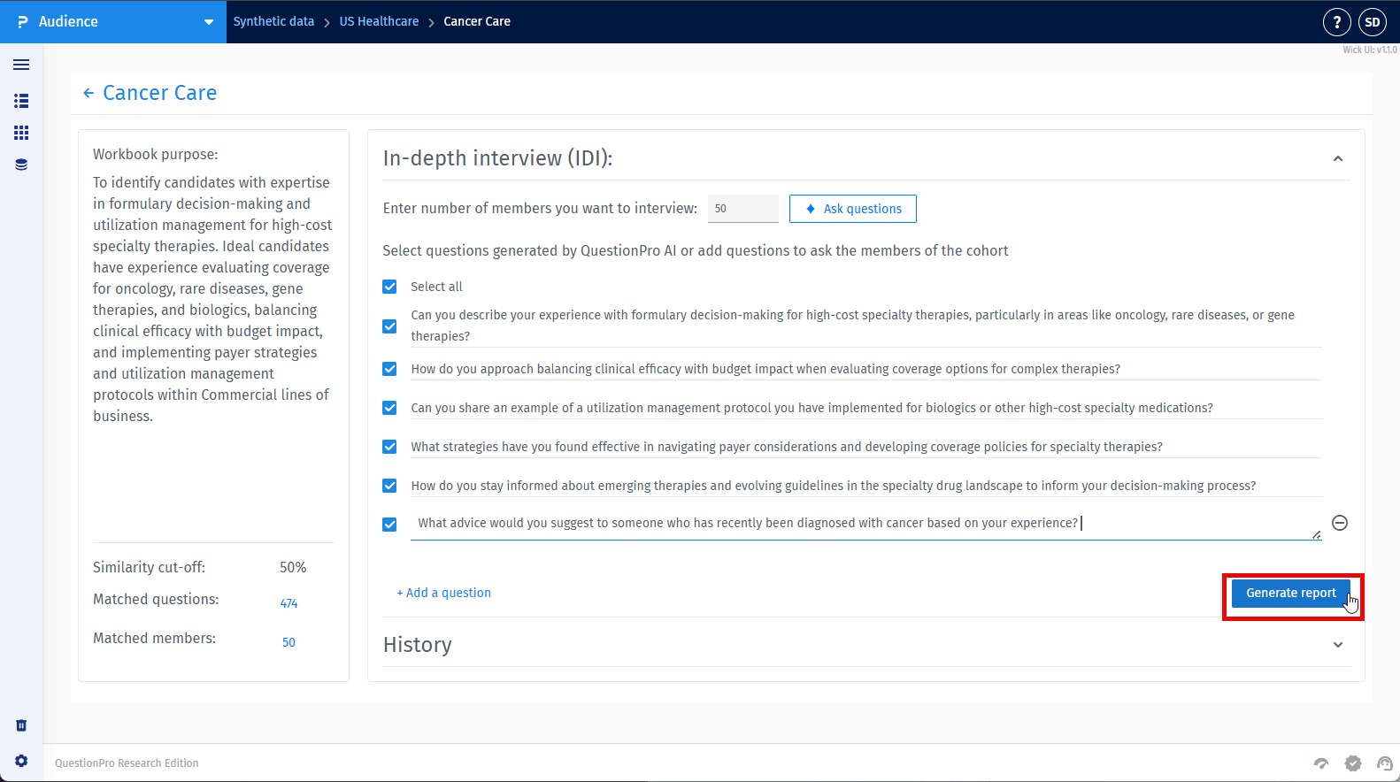Viewport: 1400px width, 782px height.
Task: Go to Synthetic data breadcrumb
Action: [x=273, y=21]
